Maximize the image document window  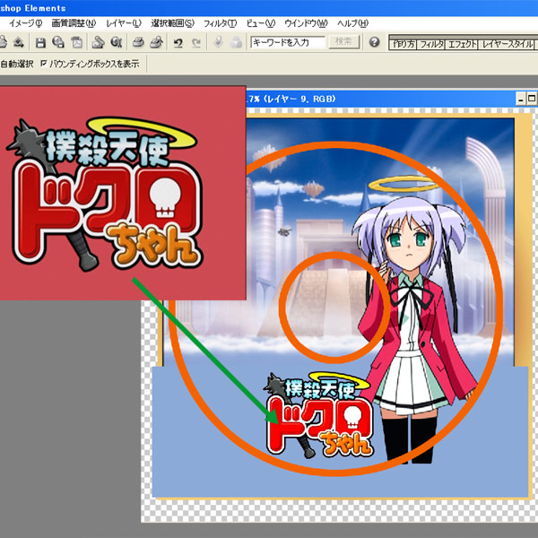pyautogui.click(x=532, y=100)
